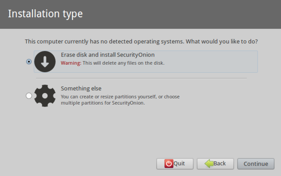
Task: Click the 'no detected operating systems' question text
Action: pyautogui.click(x=141, y=42)
